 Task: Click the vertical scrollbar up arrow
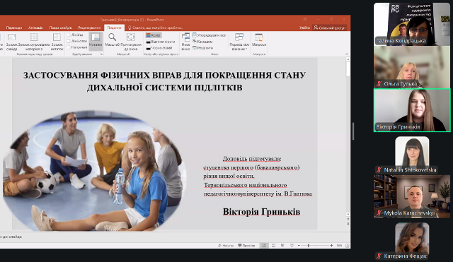pyautogui.click(x=348, y=59)
